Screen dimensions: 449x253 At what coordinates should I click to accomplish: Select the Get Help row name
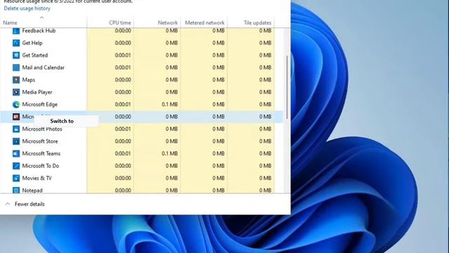coord(32,43)
